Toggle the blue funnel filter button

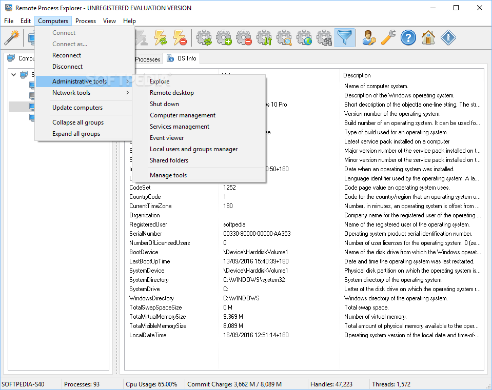pyautogui.click(x=345, y=37)
